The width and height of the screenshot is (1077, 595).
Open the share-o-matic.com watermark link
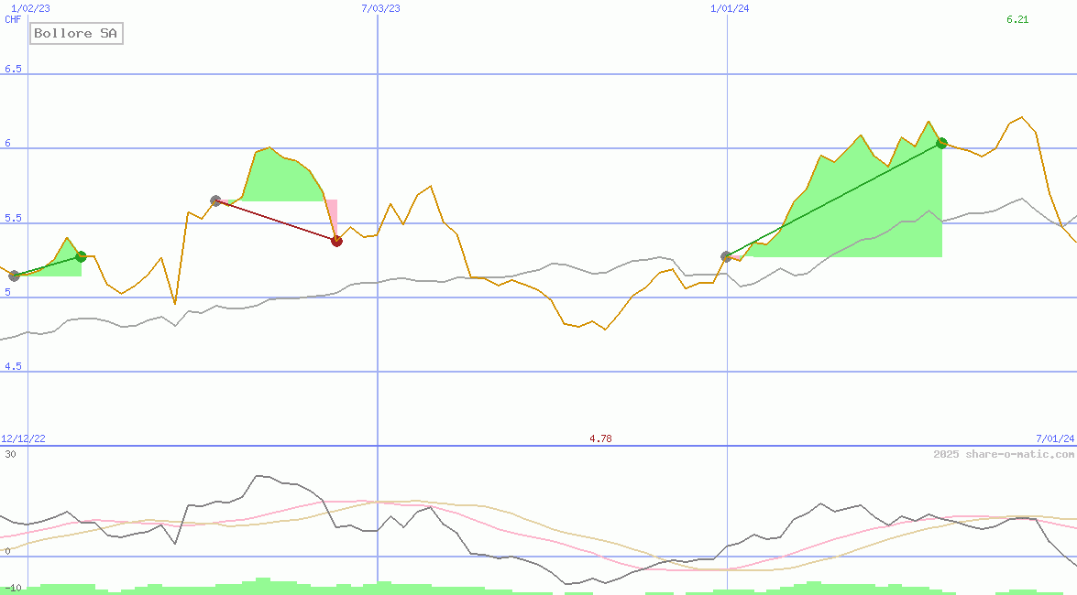point(1004,454)
